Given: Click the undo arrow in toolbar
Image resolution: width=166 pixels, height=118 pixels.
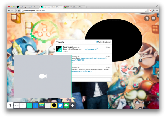Looking at the screenshot, I should point(15,105).
